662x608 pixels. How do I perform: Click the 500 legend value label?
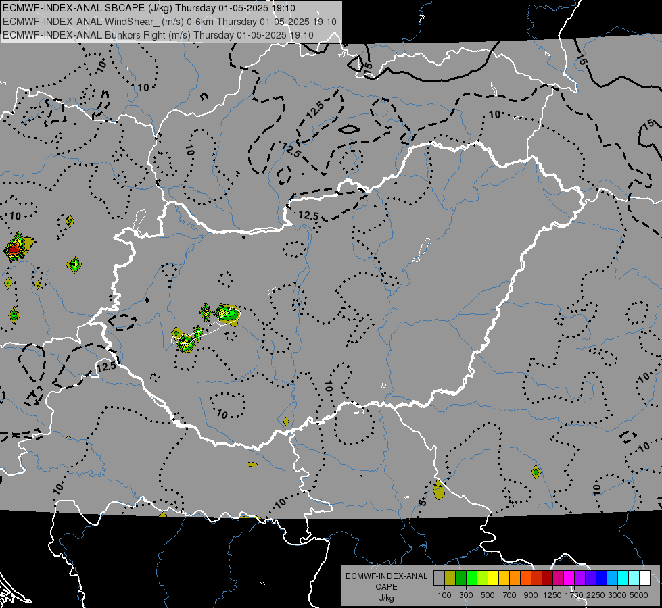pos(488,595)
